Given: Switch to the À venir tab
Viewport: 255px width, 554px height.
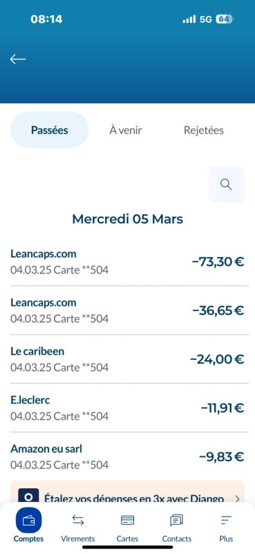Looking at the screenshot, I should (126, 130).
